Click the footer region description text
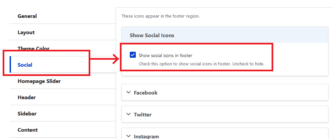The width and height of the screenshot is (333, 139). [160, 16]
